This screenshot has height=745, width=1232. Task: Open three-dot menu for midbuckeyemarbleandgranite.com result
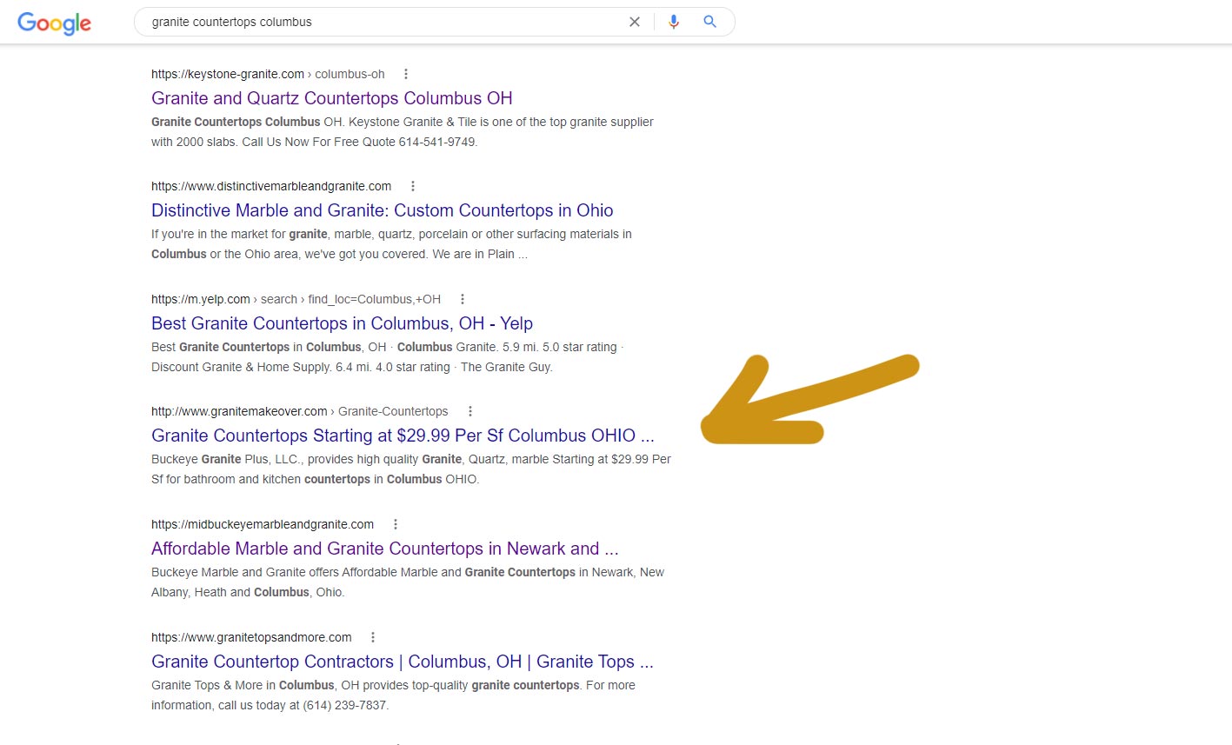(396, 524)
